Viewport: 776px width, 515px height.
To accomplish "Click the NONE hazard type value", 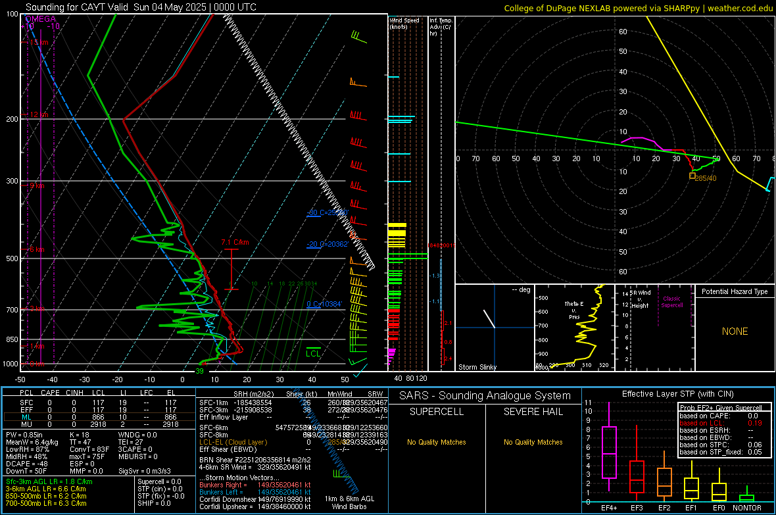I will coord(735,331).
